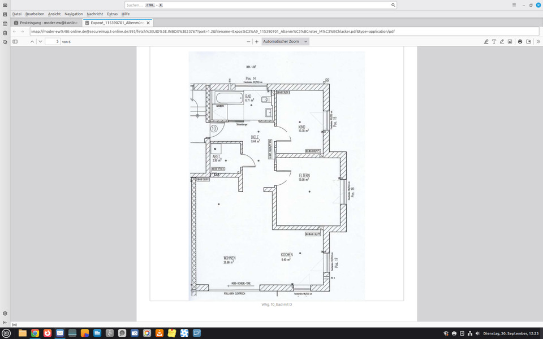Click the page number field

[x=53, y=41]
